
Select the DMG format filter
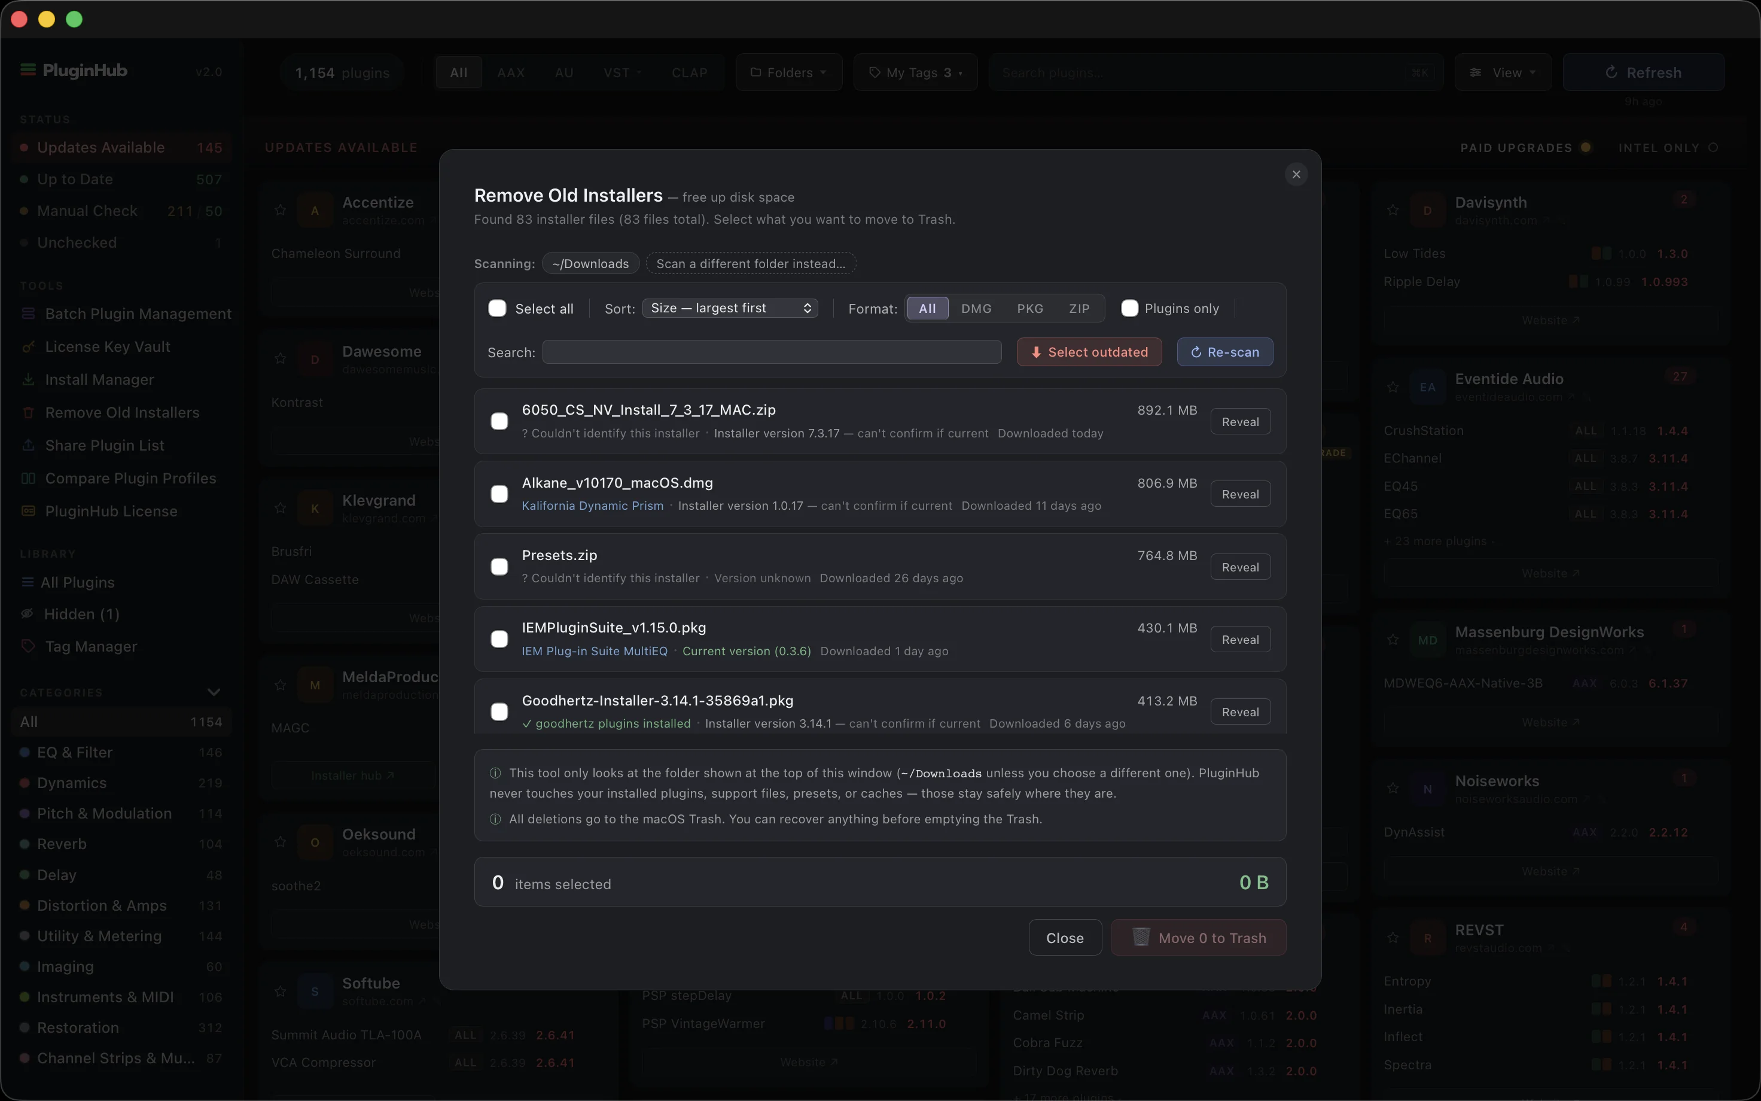click(976, 309)
